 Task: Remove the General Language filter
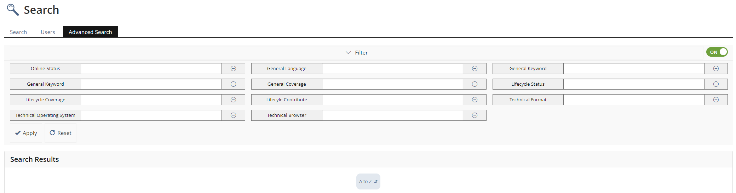point(475,69)
